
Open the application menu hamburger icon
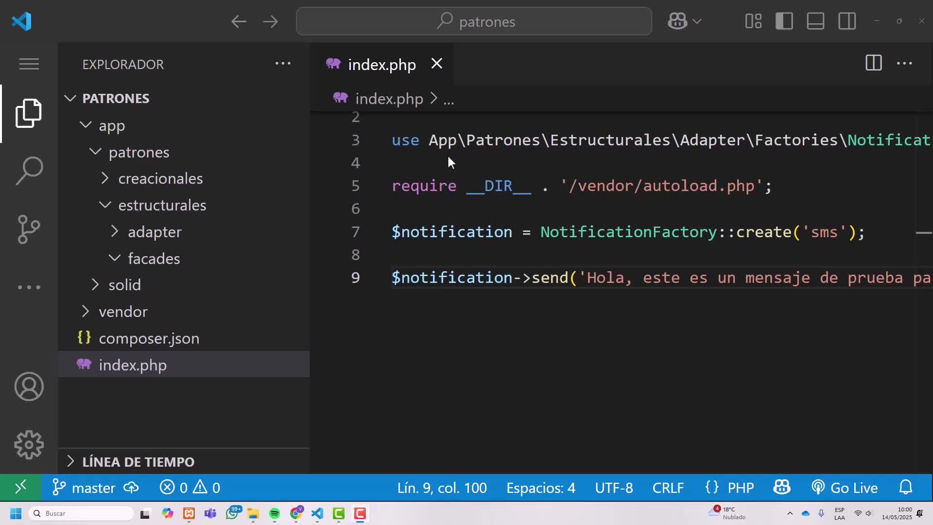pos(29,64)
